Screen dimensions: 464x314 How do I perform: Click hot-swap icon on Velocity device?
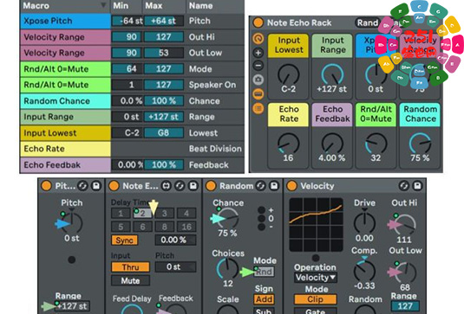pos(404,186)
